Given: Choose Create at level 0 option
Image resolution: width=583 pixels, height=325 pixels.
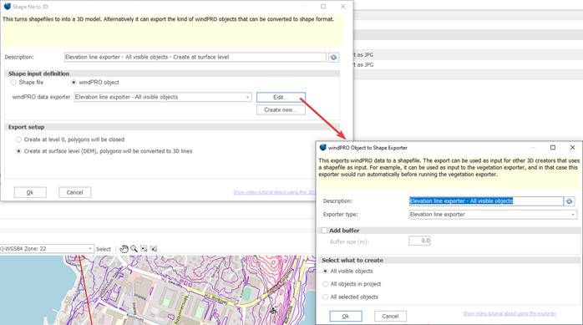Looking at the screenshot, I should click(x=18, y=140).
